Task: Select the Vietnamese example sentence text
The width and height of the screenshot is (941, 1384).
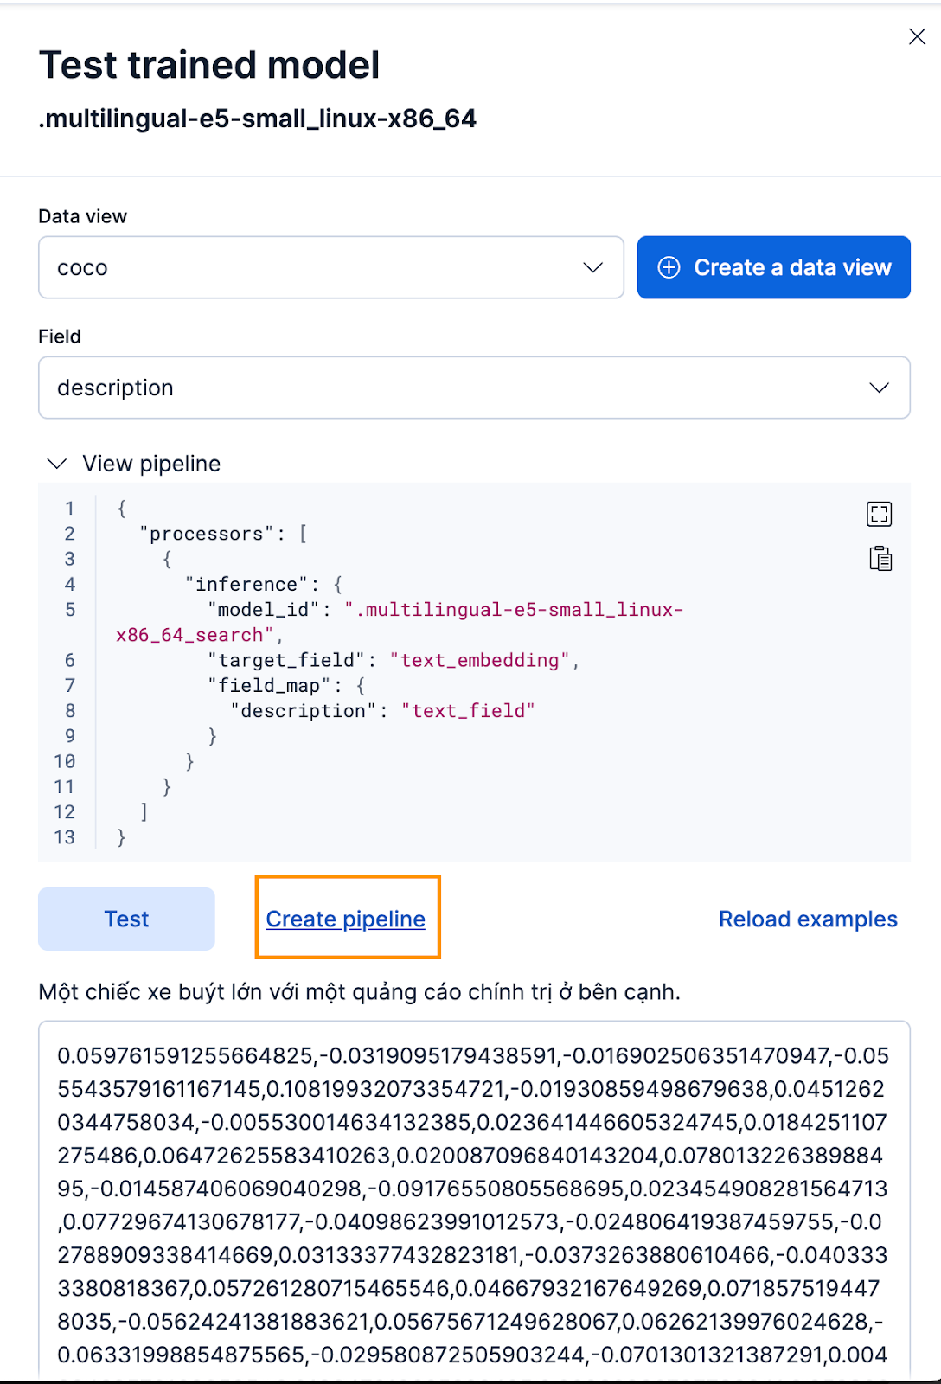Action: (359, 991)
